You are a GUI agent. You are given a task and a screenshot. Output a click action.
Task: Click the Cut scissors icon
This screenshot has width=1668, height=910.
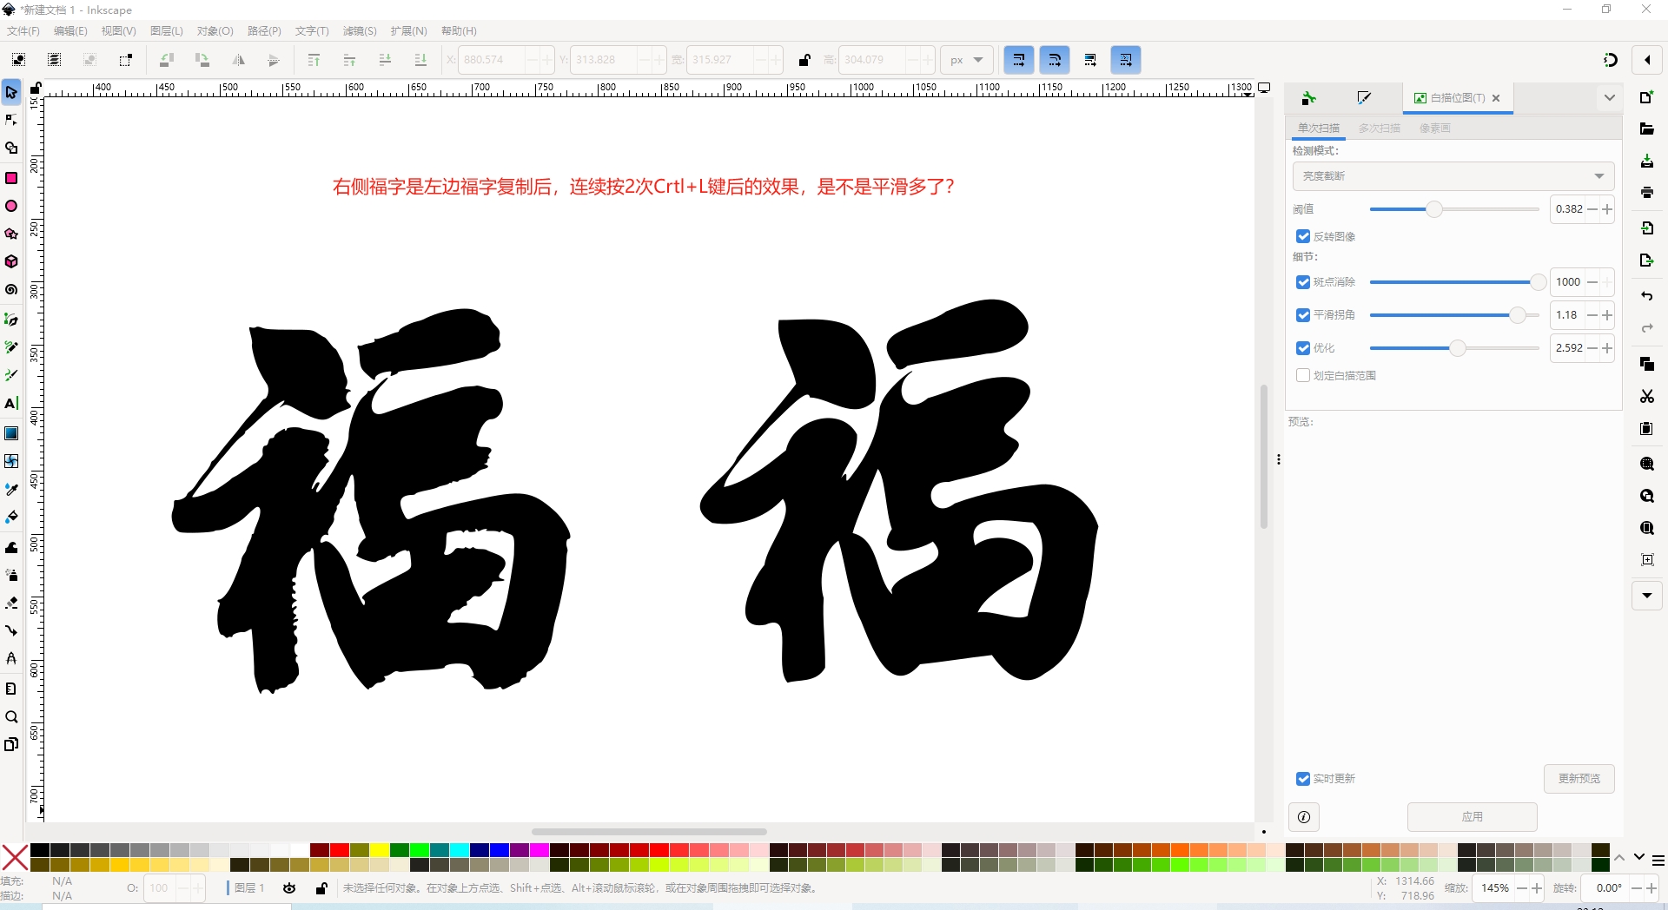point(1646,396)
